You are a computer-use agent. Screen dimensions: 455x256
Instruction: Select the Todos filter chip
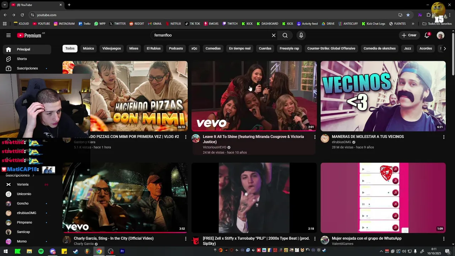(70, 48)
